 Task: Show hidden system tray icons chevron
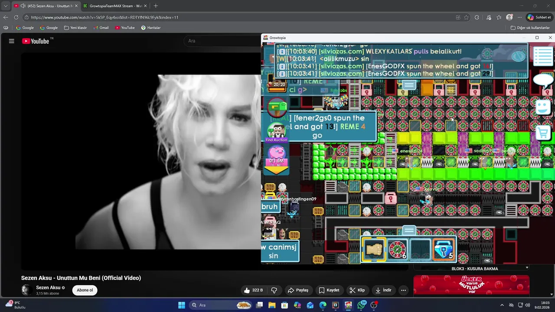click(x=502, y=305)
